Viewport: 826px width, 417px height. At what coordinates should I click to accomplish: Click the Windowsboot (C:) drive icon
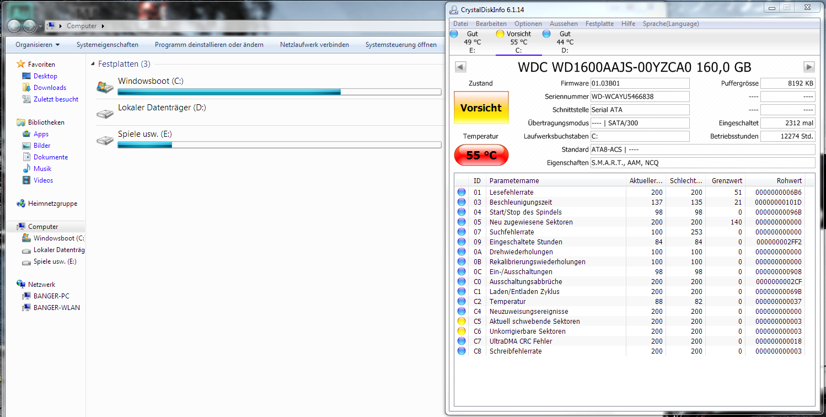(x=105, y=87)
